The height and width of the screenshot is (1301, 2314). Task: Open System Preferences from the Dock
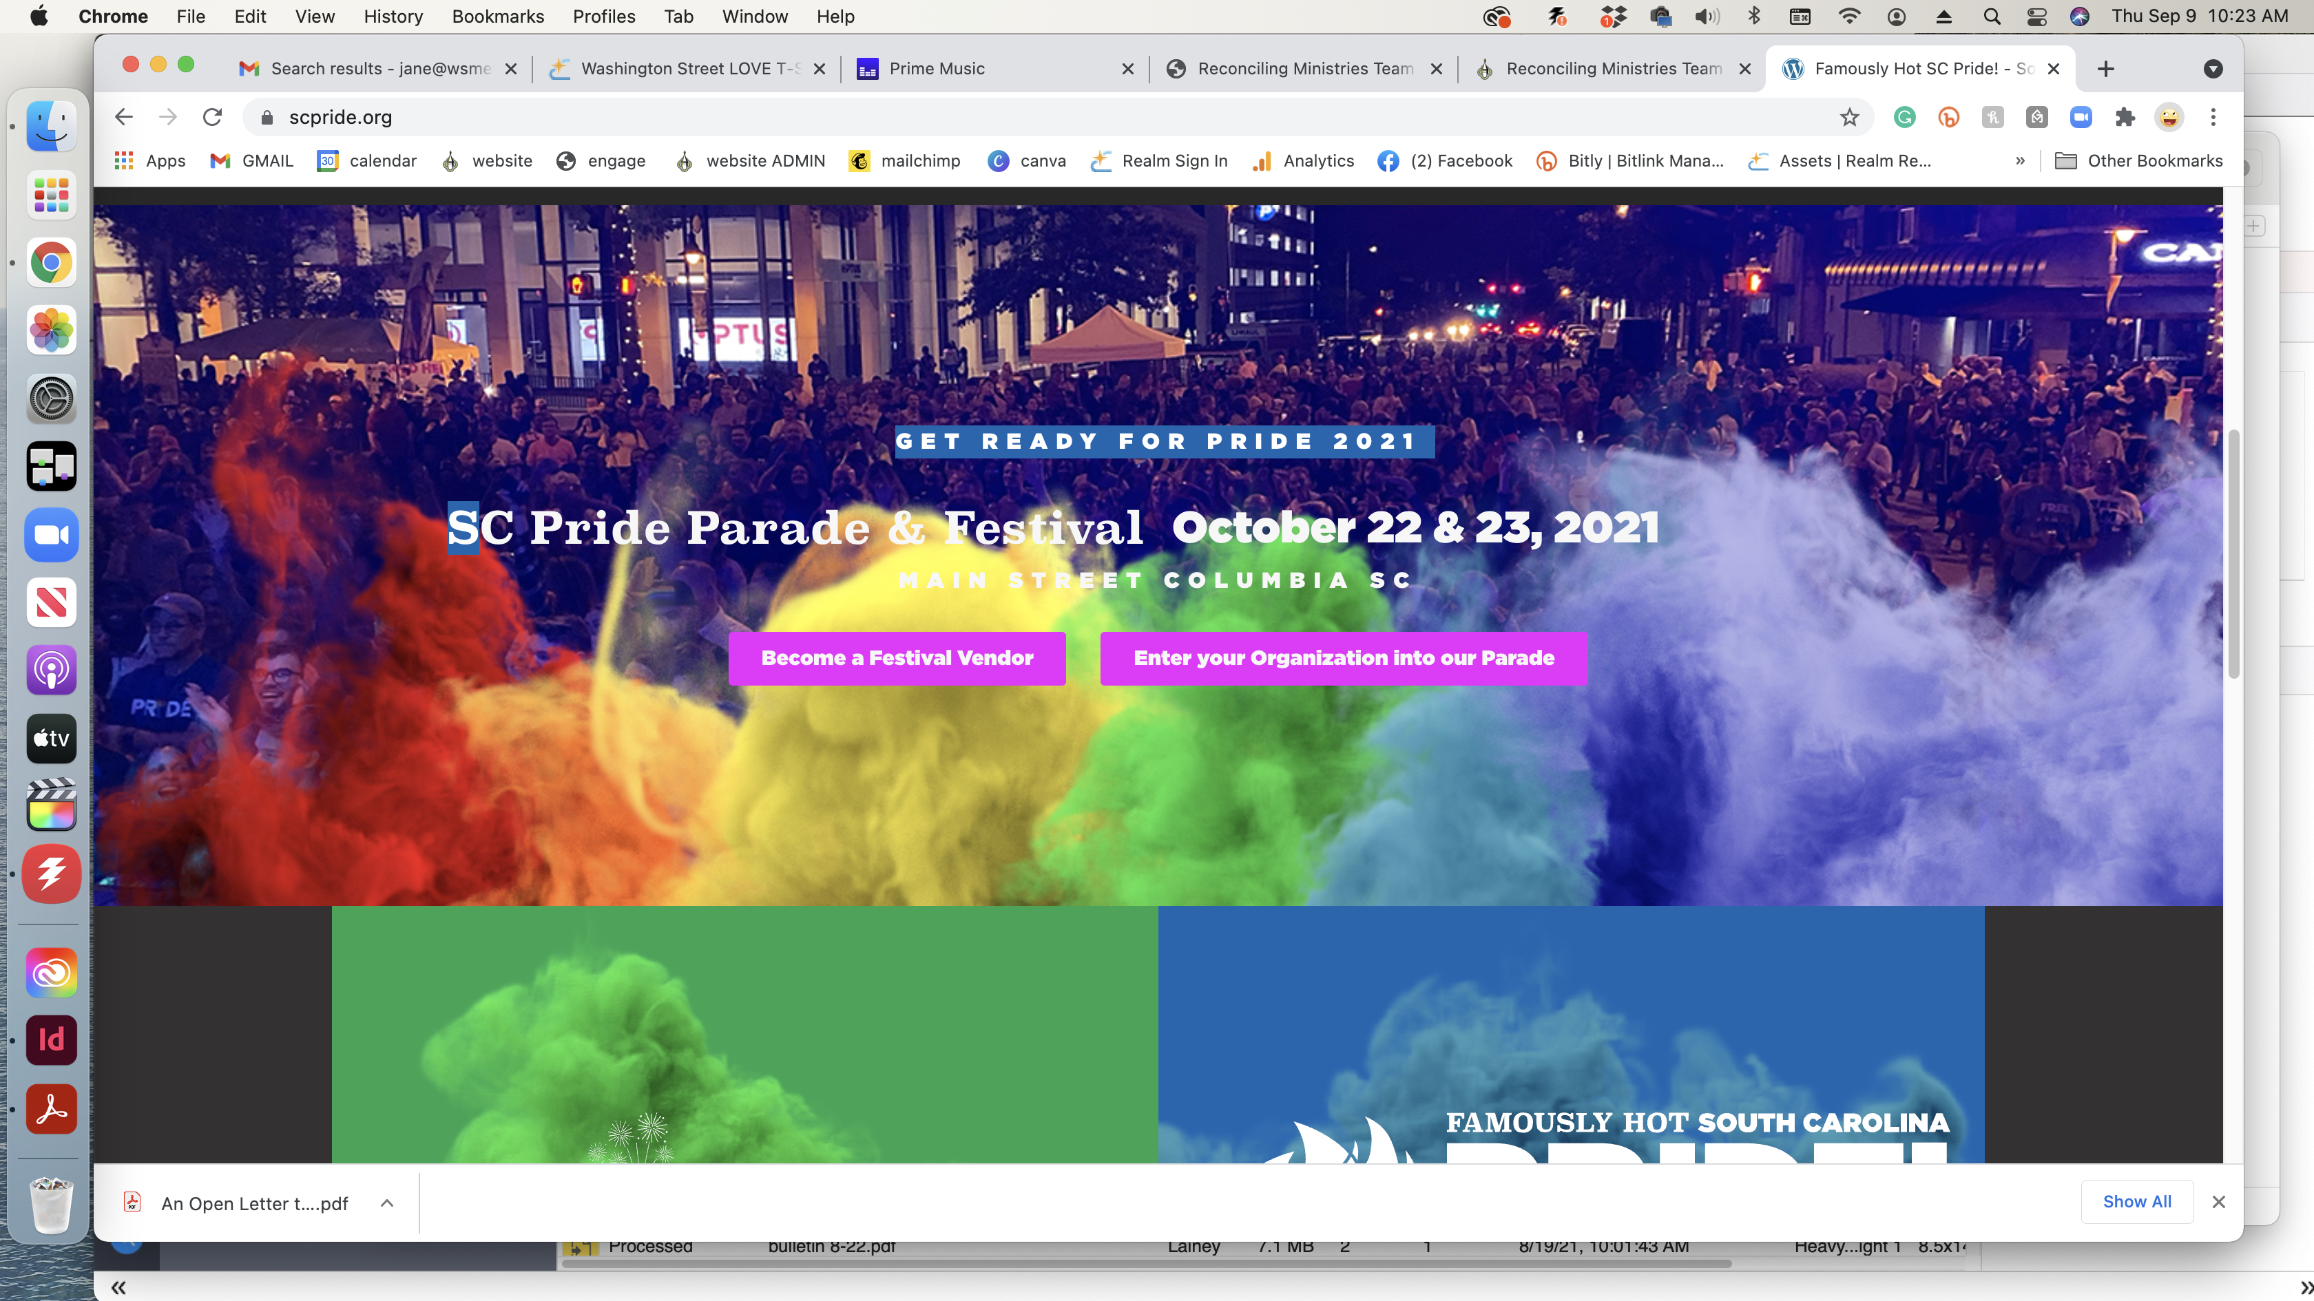pos(51,398)
